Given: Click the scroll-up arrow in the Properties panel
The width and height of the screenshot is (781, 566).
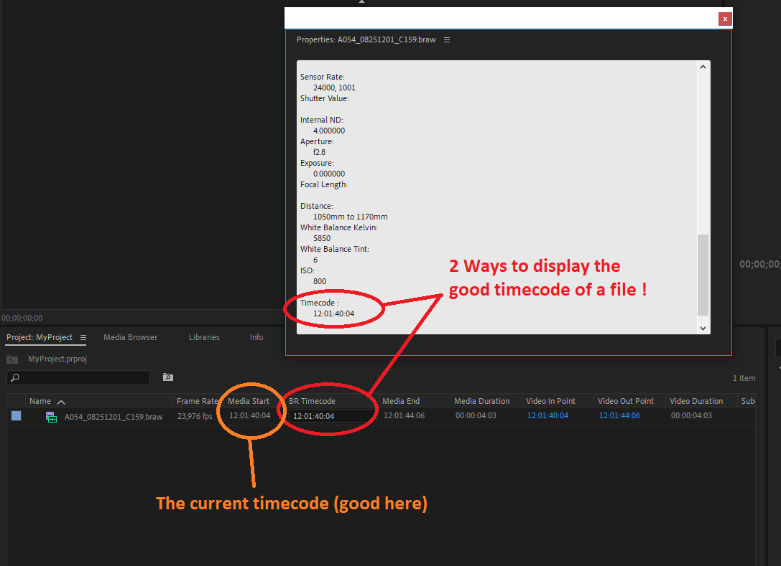Looking at the screenshot, I should 703,66.
